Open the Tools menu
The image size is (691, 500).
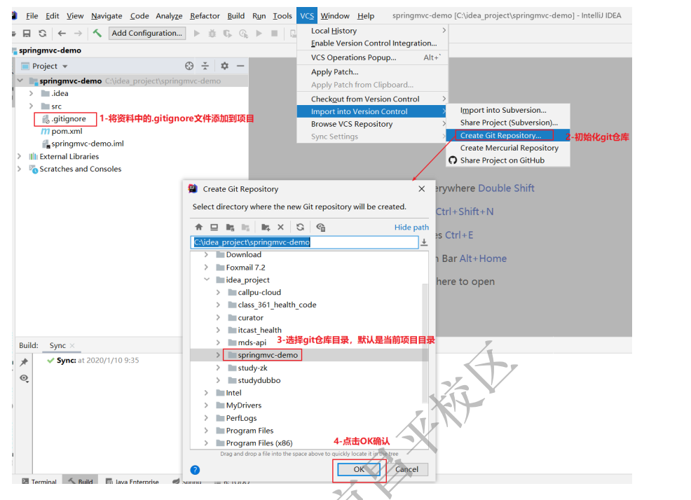[x=282, y=16]
